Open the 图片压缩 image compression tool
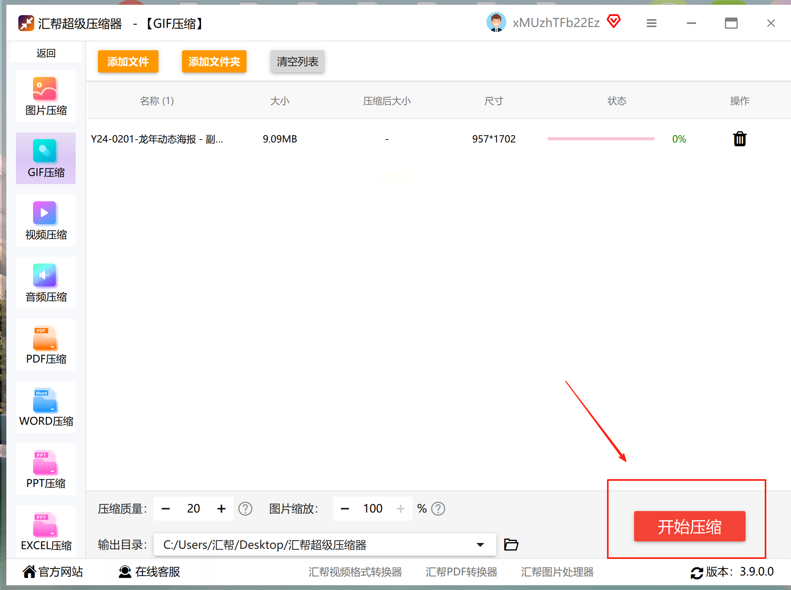Screen dimensions: 791x590 coord(46,96)
